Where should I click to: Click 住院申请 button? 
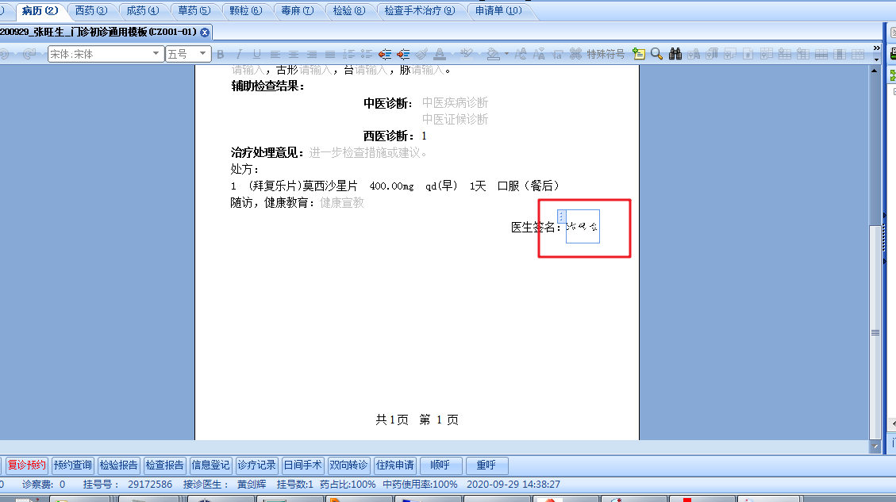(395, 466)
